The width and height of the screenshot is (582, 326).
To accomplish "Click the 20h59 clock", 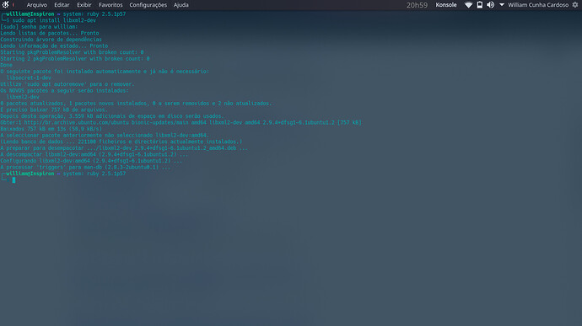I will [417, 5].
